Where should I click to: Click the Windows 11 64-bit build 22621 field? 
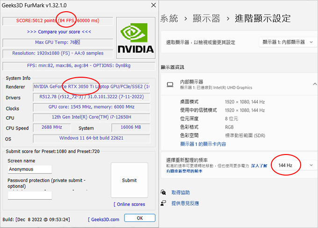92,138
